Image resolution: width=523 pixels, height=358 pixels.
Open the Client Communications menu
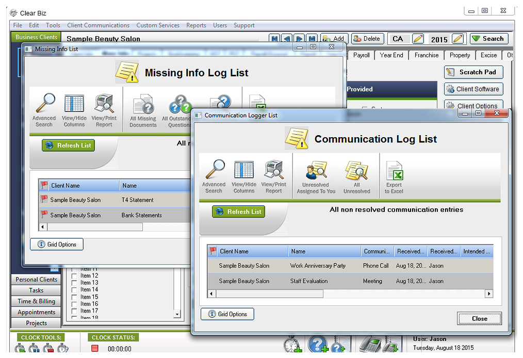(x=99, y=25)
